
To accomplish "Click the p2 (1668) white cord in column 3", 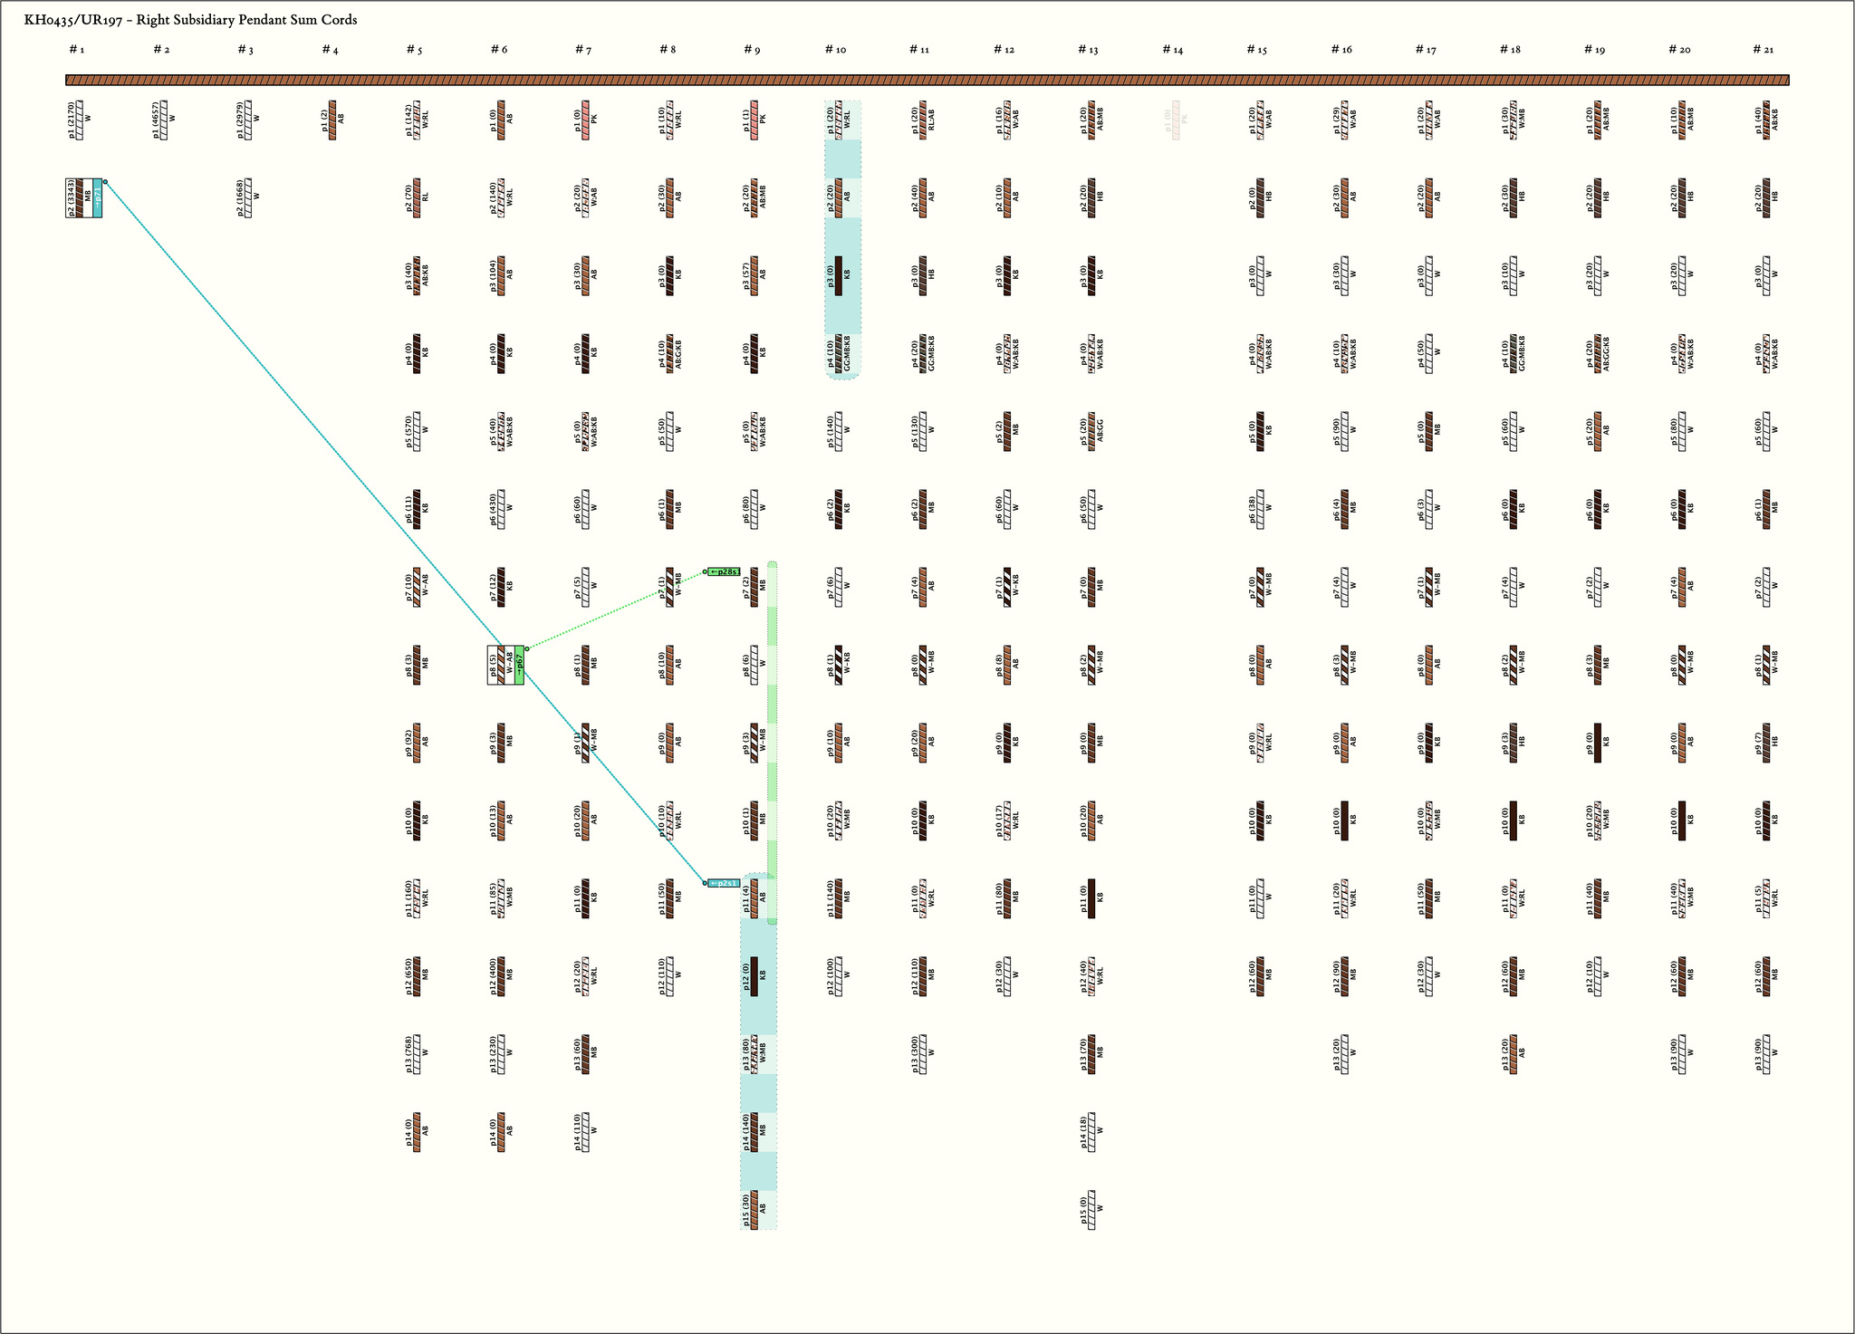I will click(x=248, y=197).
